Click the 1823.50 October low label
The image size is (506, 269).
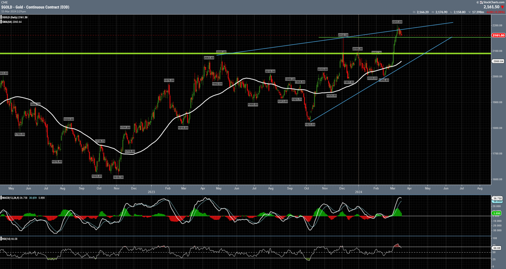(310, 124)
